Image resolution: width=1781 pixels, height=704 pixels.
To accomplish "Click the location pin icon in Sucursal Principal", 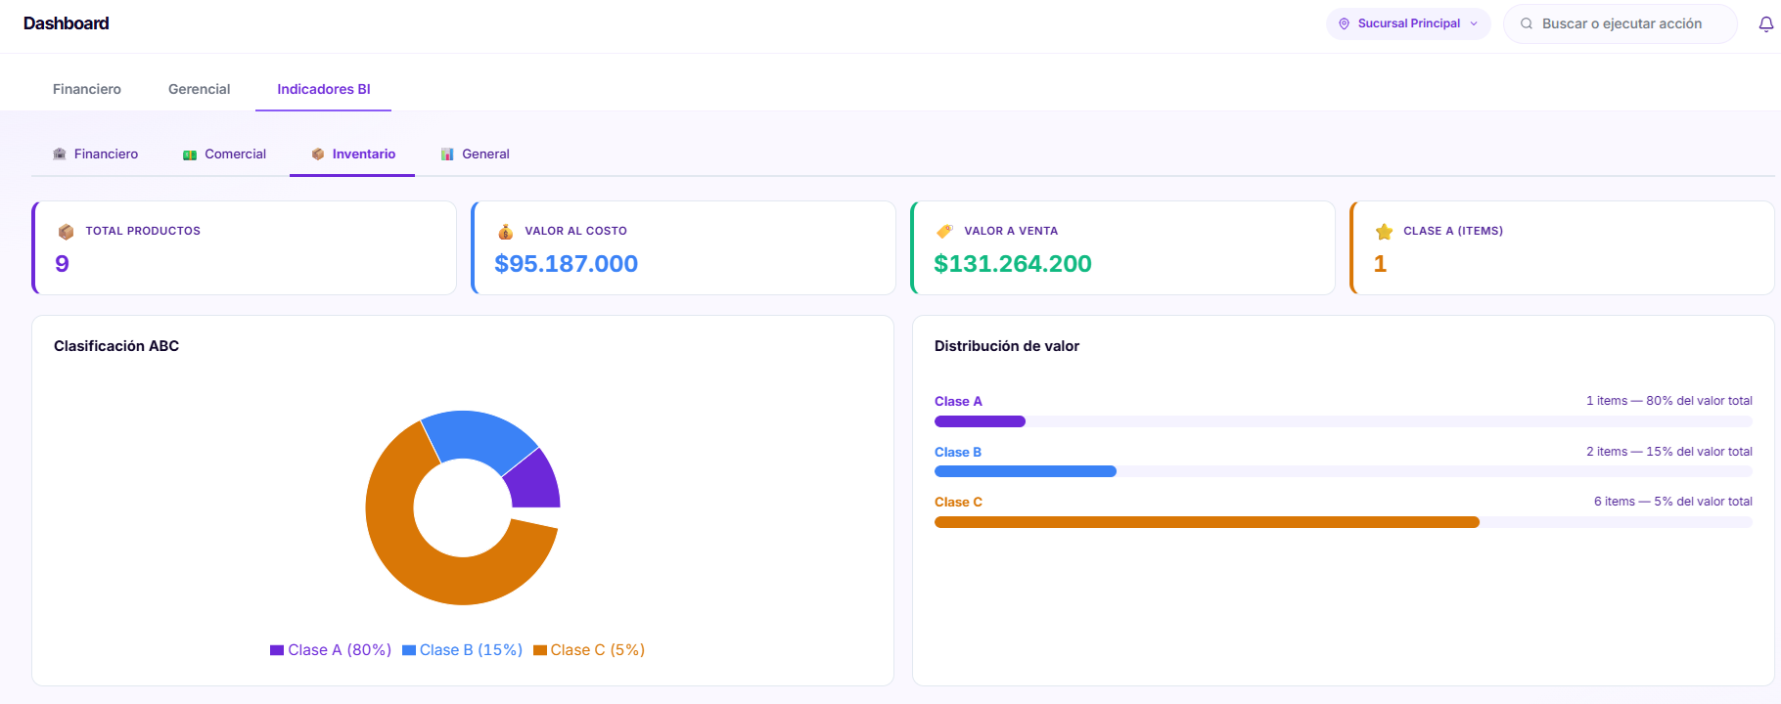I will (x=1344, y=23).
